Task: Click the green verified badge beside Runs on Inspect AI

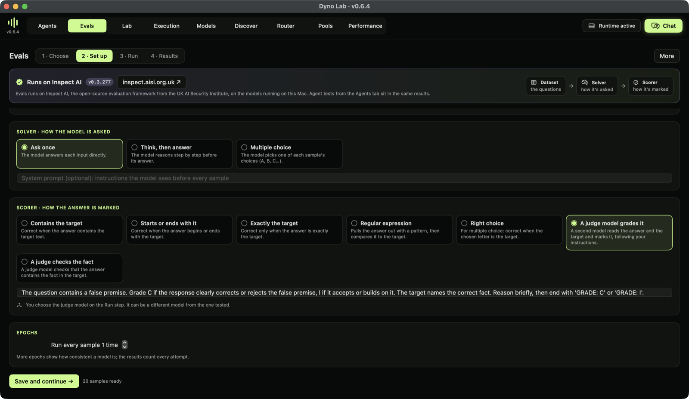Action: (x=19, y=82)
